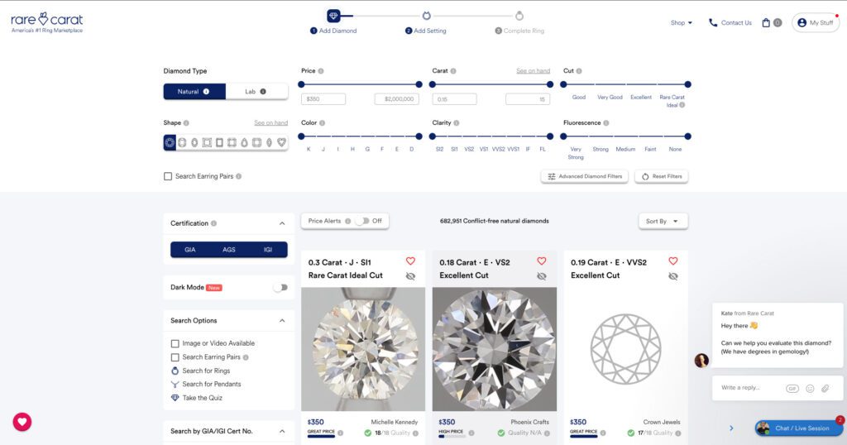Enable the Dark Mode switch
Image resolution: width=847 pixels, height=445 pixels.
(x=280, y=287)
